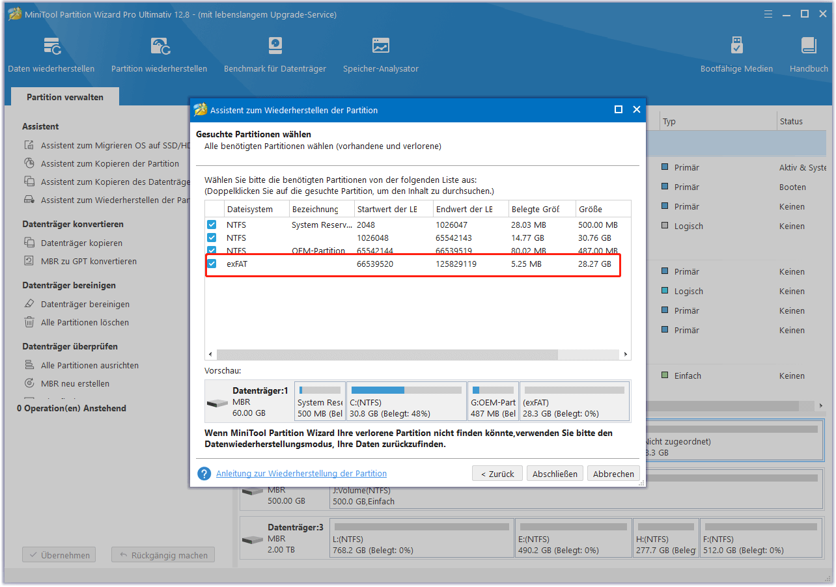Uncheck the OEM-Partition checkbox
The width and height of the screenshot is (836, 587).
pos(212,250)
